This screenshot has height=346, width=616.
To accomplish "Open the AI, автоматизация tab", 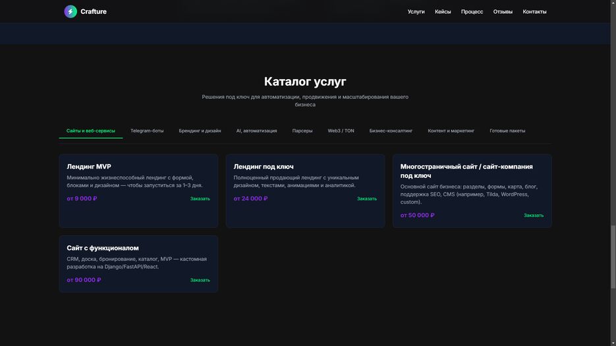I will (256, 130).
